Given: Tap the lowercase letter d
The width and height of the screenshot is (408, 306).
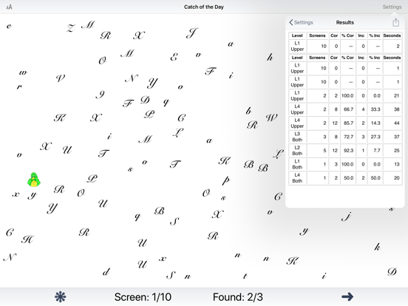Looking at the screenshot, I should tap(106, 272).
